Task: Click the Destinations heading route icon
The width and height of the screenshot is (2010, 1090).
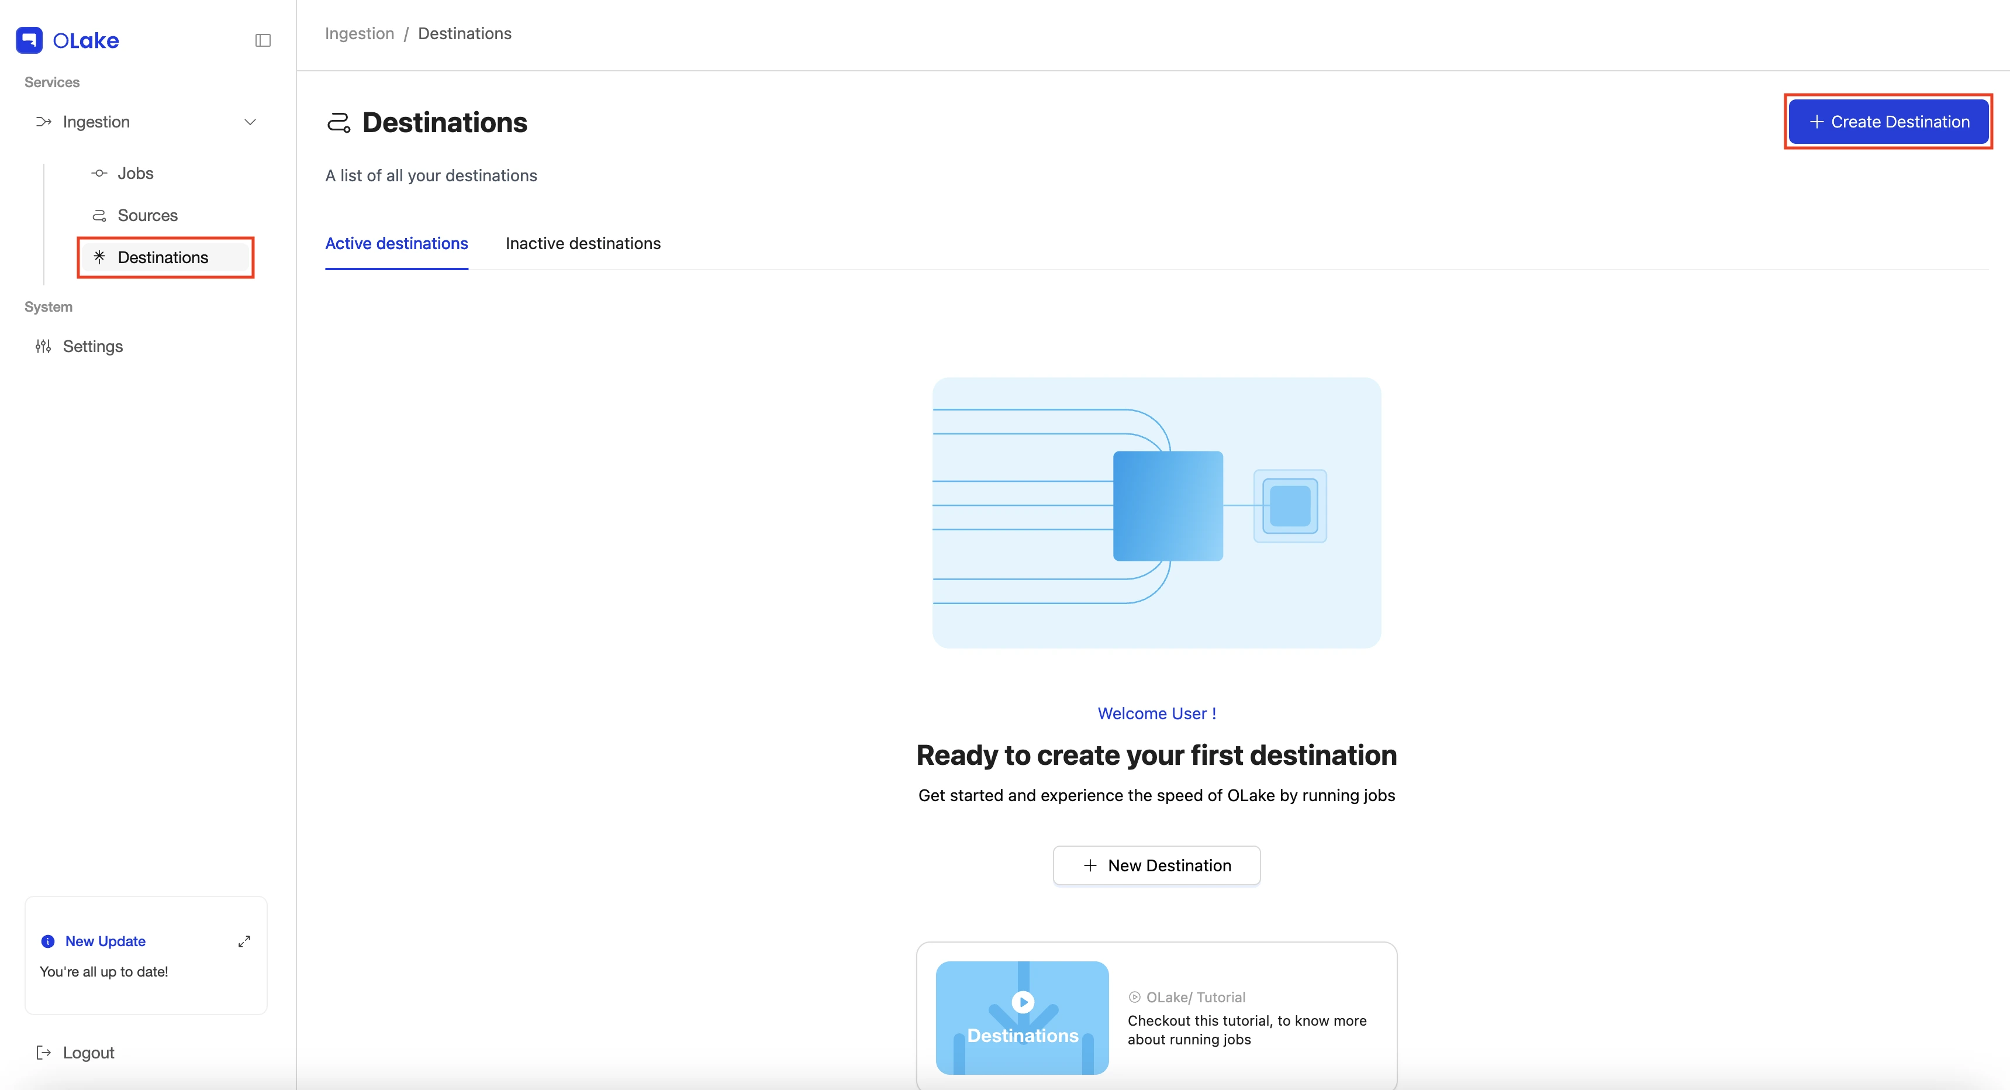Action: [x=339, y=122]
